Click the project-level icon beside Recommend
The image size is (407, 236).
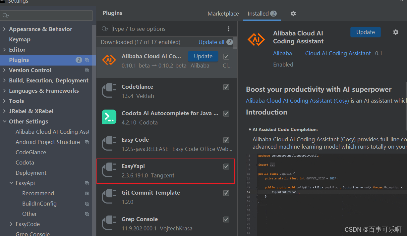tap(87, 194)
